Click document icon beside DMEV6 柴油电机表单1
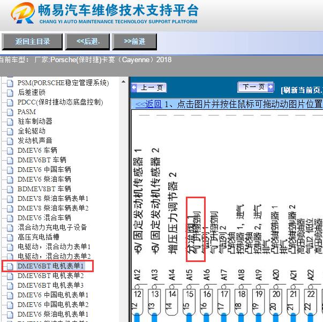This screenshot has width=323, height=322. click(x=10, y=315)
